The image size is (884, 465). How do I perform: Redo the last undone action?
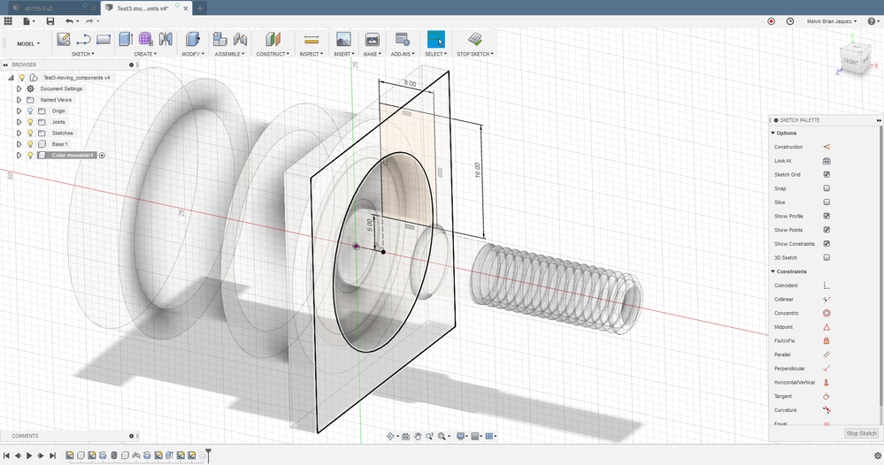(89, 21)
